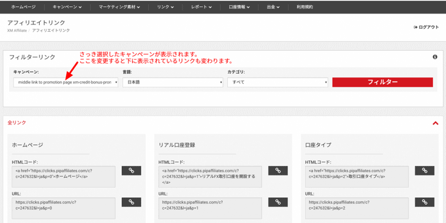Select the リアル口座登録 URL text box
The image size is (446, 223).
click(210, 208)
